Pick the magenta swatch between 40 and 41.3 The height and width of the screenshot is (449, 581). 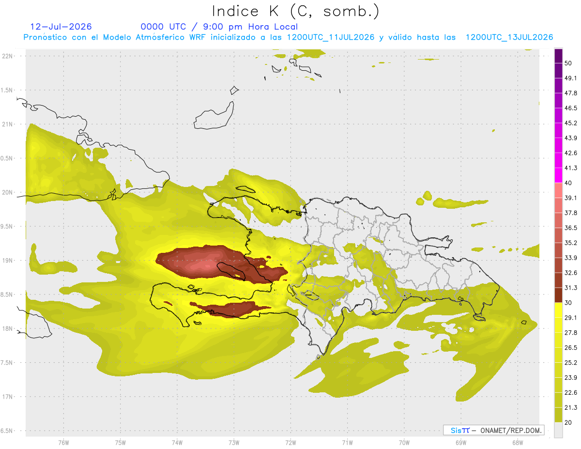click(558, 175)
